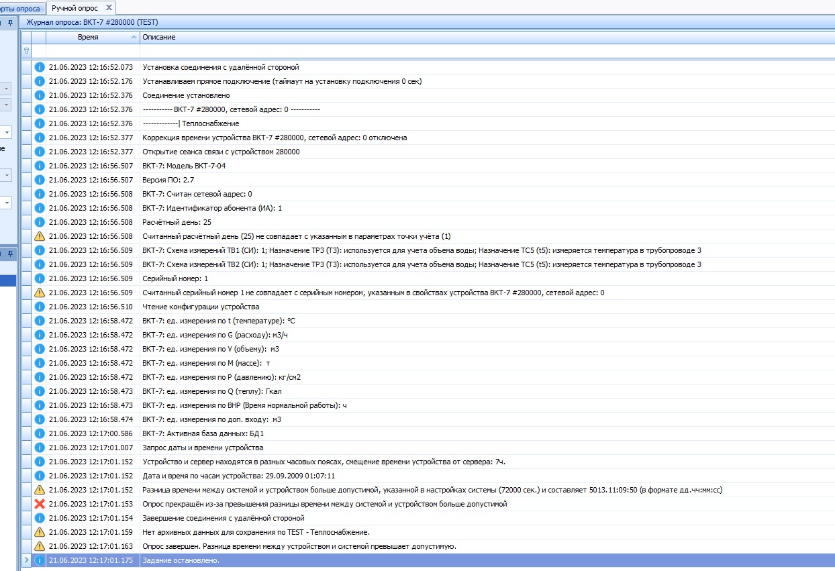Click the pin icon on the lower left panel
The width and height of the screenshot is (835, 571).
tap(10, 254)
